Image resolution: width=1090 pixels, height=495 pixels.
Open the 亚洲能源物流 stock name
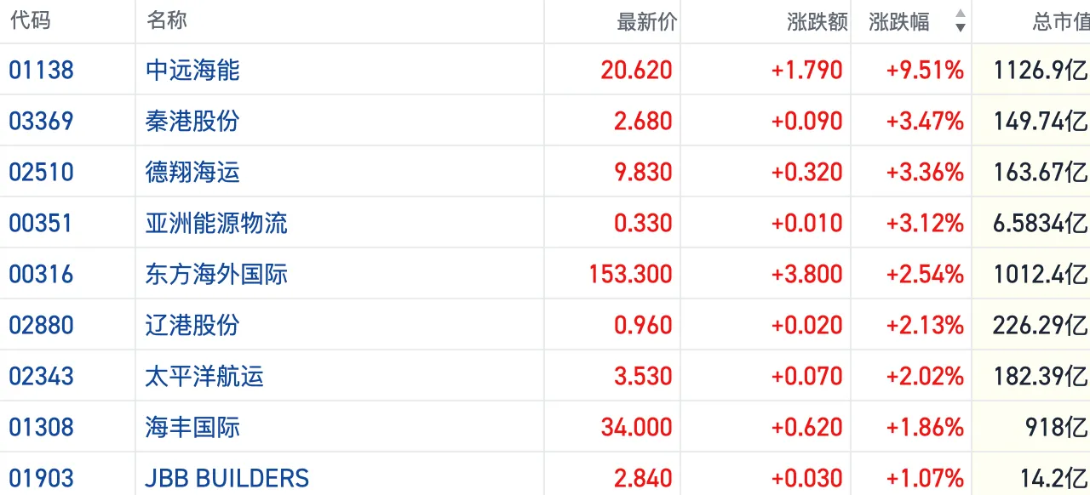coord(216,223)
